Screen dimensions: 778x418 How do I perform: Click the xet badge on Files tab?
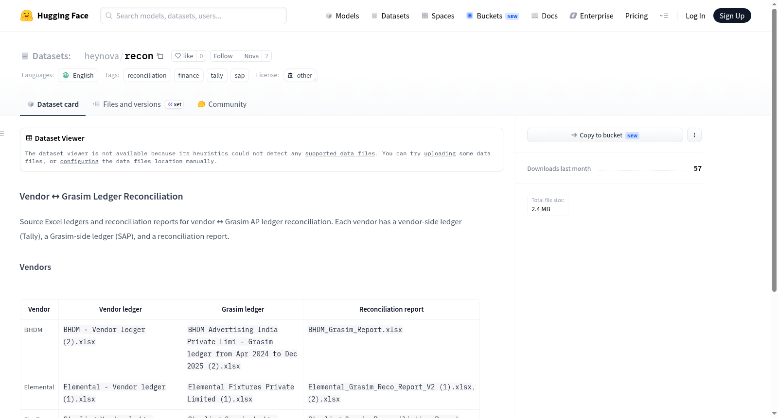point(175,104)
